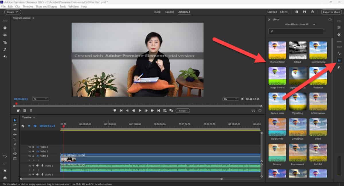
Task: Select the Advanced tab
Action: click(x=184, y=12)
